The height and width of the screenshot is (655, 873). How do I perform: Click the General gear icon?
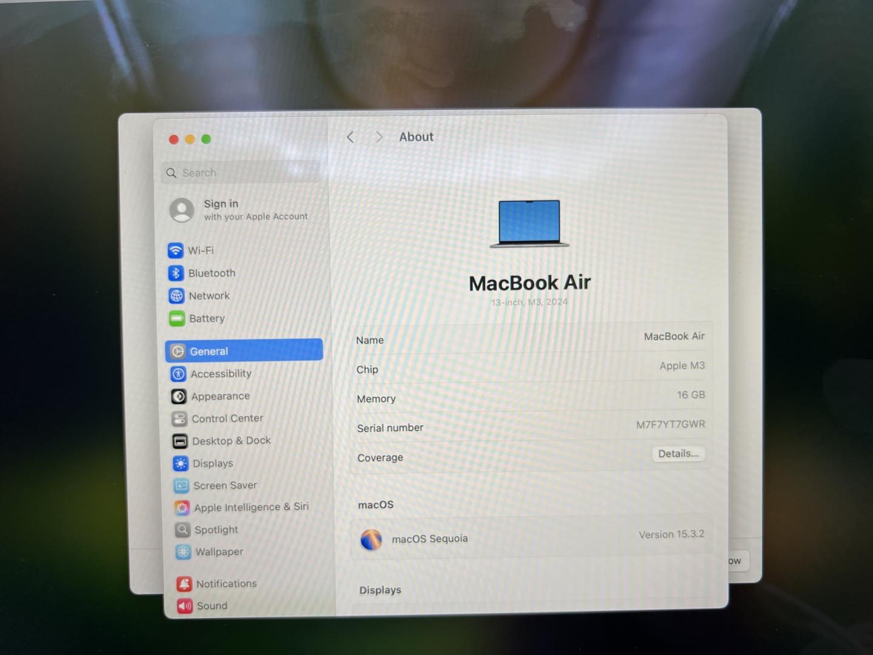(x=178, y=351)
